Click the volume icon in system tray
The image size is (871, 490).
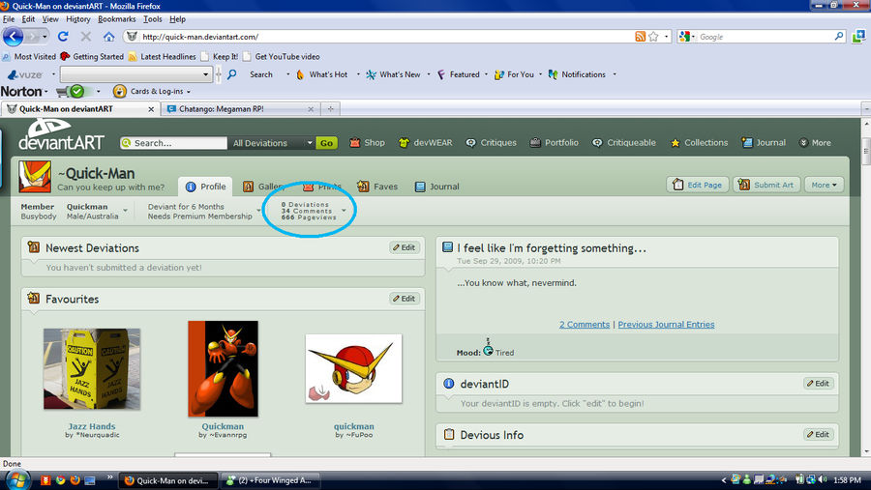click(823, 480)
